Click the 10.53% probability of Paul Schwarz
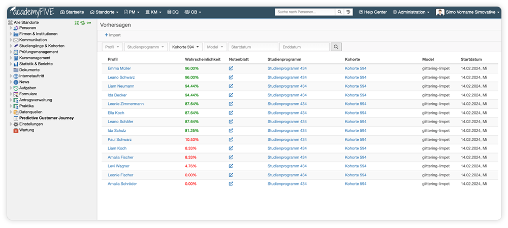The width and height of the screenshot is (508, 228). coord(192,139)
